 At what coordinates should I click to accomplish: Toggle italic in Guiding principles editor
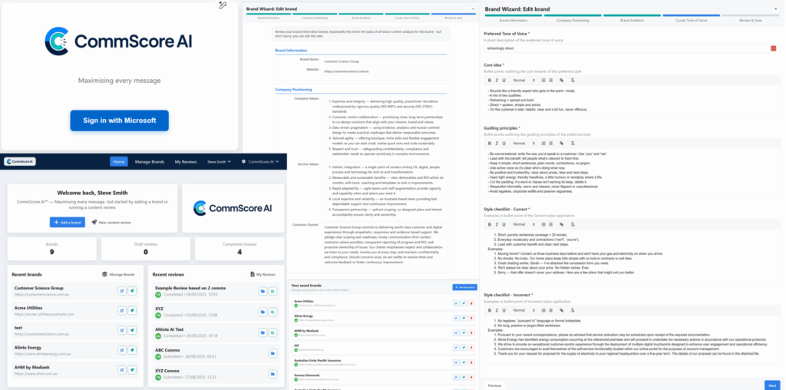click(496, 144)
